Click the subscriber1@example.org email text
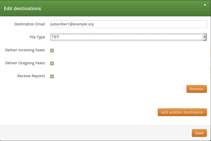Image resolution: width=211 pixels, height=141 pixels. 72,24
